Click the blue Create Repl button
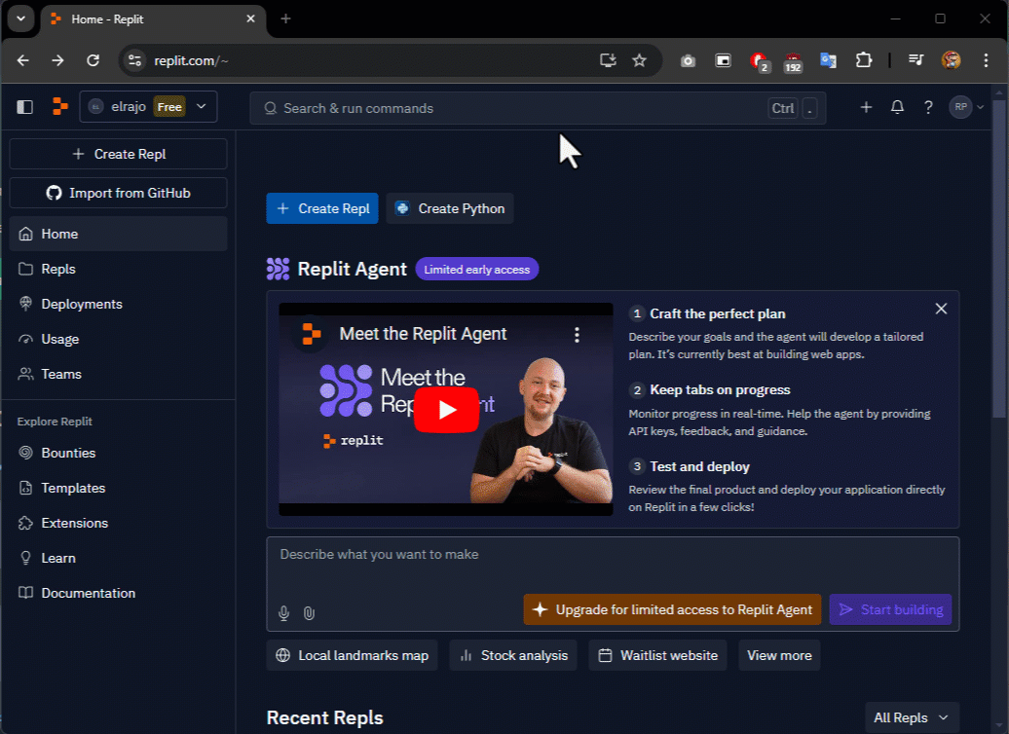Viewport: 1009px width, 734px height. point(322,208)
